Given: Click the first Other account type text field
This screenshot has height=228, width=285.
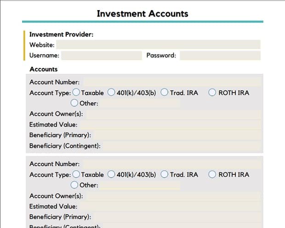Looking at the screenshot, I should 140,103.
